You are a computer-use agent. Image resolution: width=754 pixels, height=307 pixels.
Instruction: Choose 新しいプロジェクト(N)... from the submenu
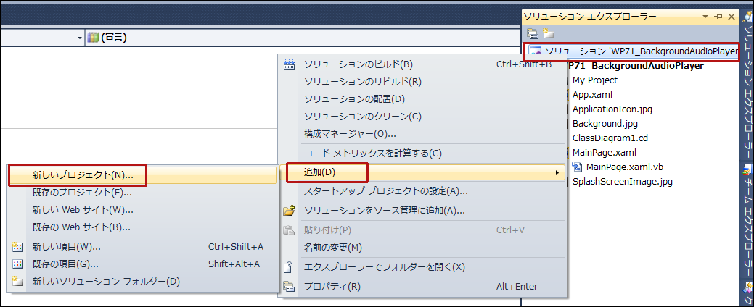coord(143,175)
